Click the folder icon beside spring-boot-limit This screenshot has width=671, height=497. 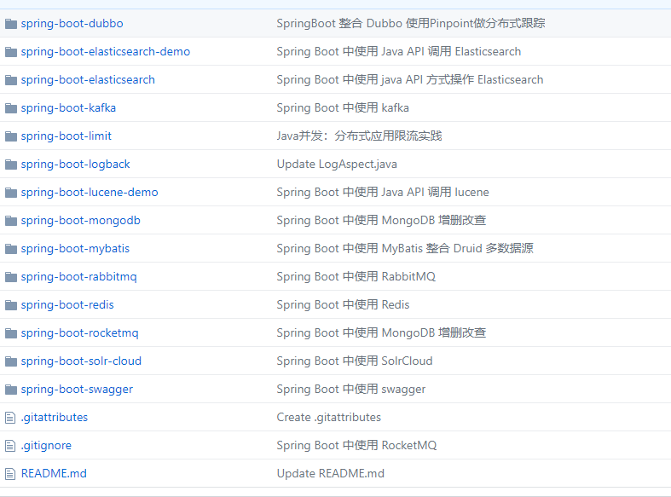coord(11,136)
